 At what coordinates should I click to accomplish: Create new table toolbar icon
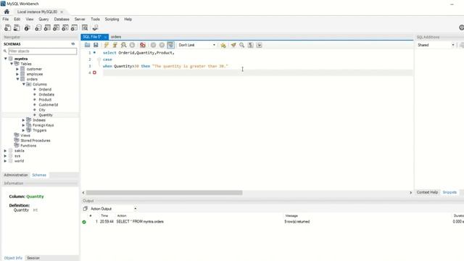(47, 28)
